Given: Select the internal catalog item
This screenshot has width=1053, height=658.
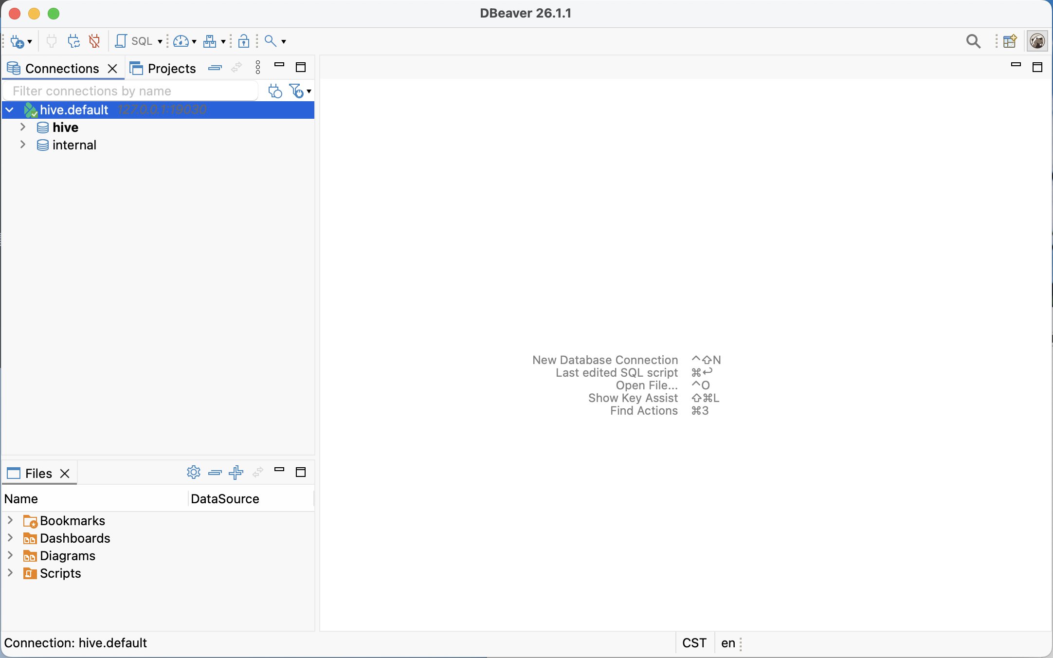Looking at the screenshot, I should pyautogui.click(x=74, y=145).
